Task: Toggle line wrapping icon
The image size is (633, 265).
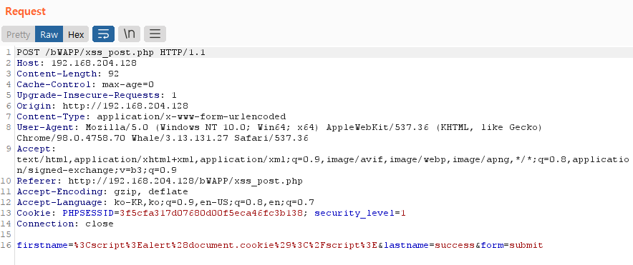Action: (103, 34)
